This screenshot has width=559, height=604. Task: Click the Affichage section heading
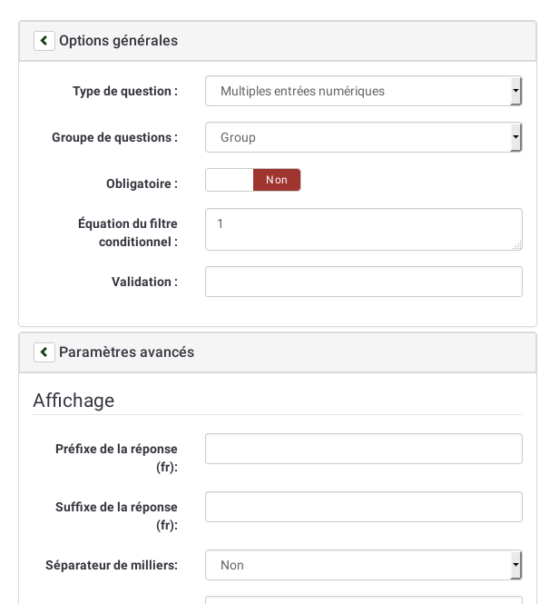click(74, 401)
